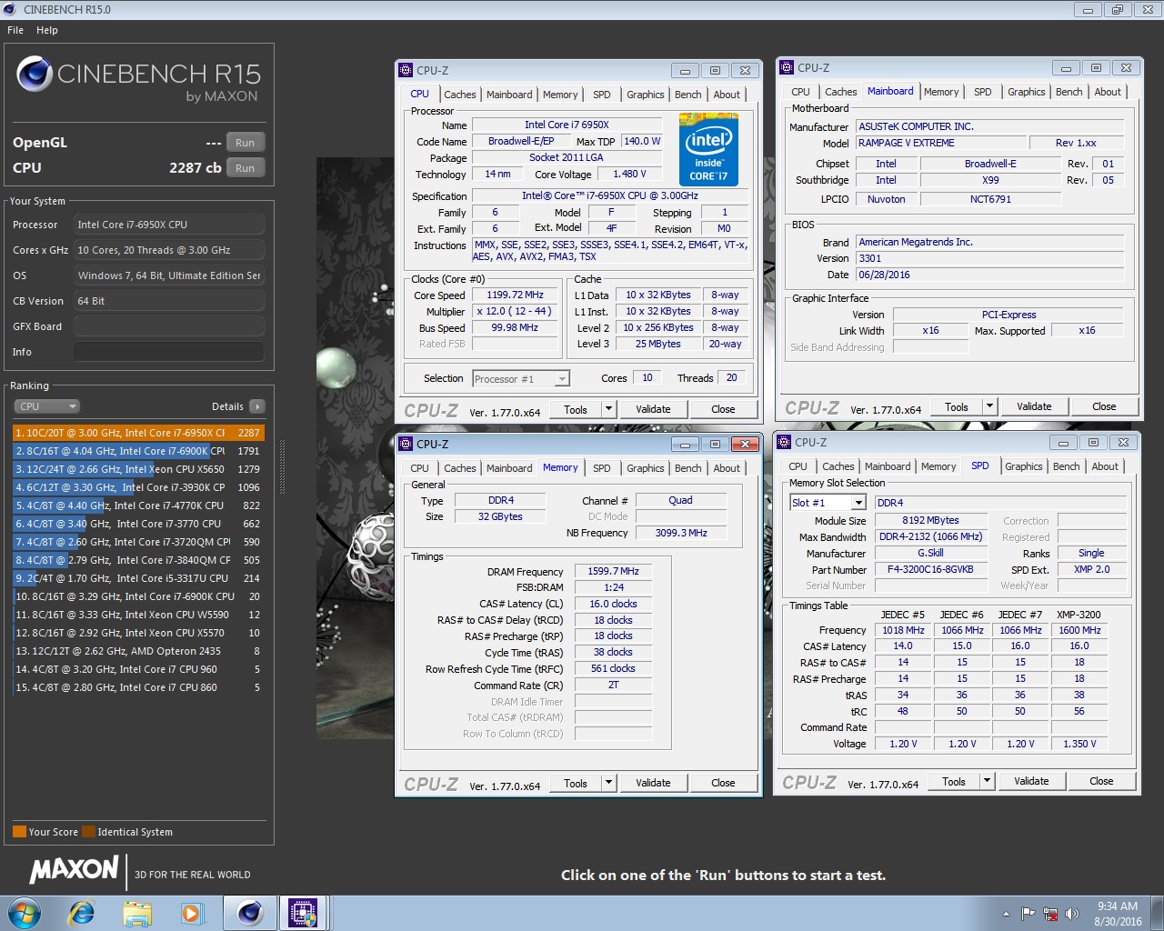Click Tools button in the SPD window
Viewport: 1164px width, 931px height.
(x=953, y=781)
